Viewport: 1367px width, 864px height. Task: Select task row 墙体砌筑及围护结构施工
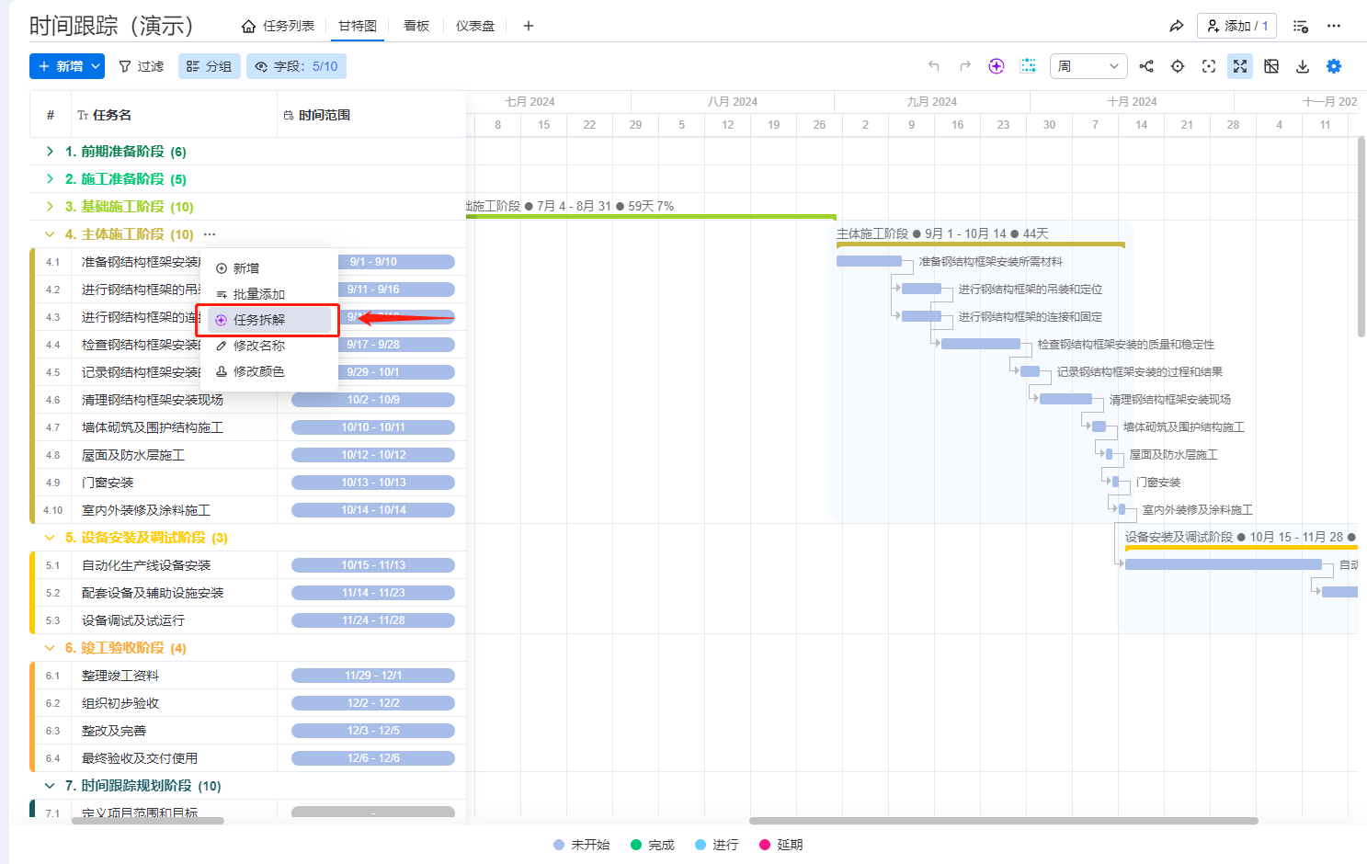248,427
